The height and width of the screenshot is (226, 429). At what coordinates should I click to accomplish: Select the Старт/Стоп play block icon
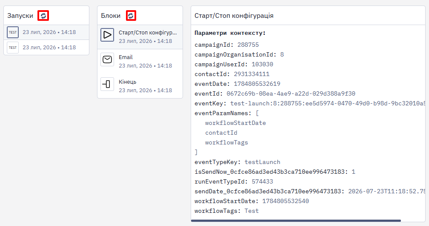(x=107, y=35)
